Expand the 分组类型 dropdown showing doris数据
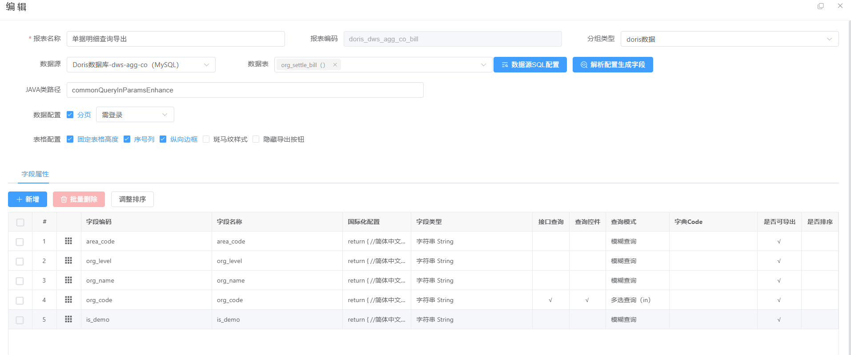 [x=729, y=39]
